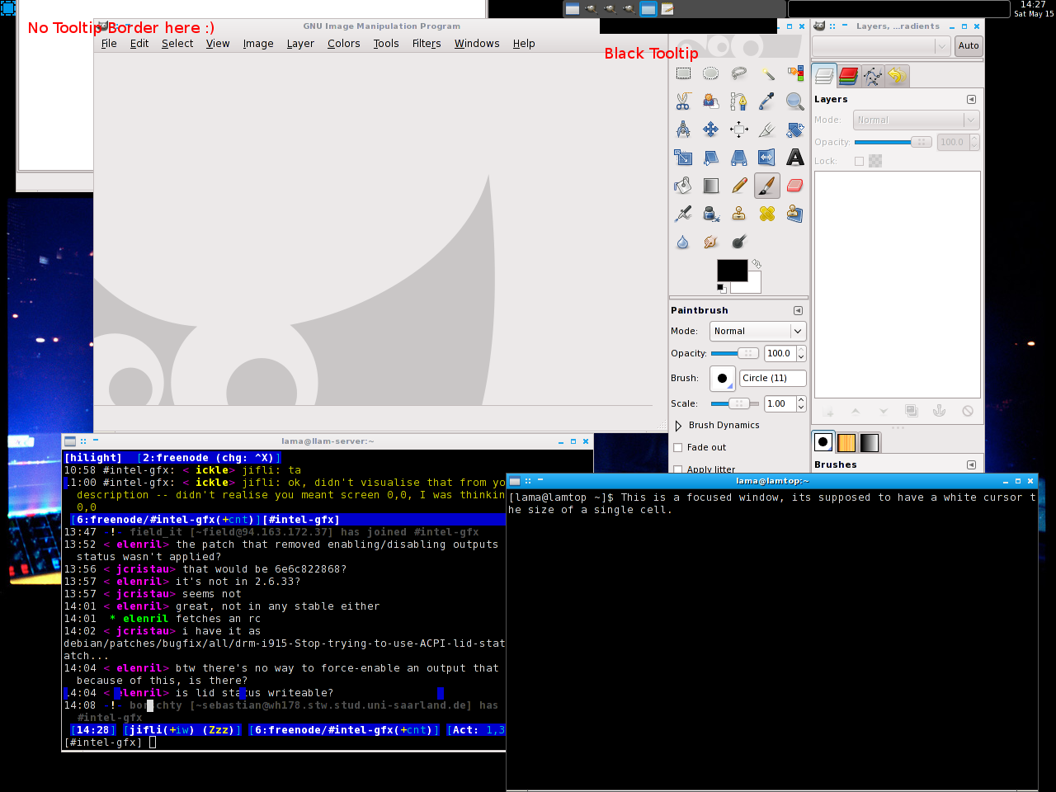Tick the Apply Jitter checkbox
The image size is (1056, 792).
pos(678,469)
